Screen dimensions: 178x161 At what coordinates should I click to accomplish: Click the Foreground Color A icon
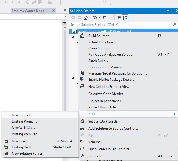click(27, 2)
